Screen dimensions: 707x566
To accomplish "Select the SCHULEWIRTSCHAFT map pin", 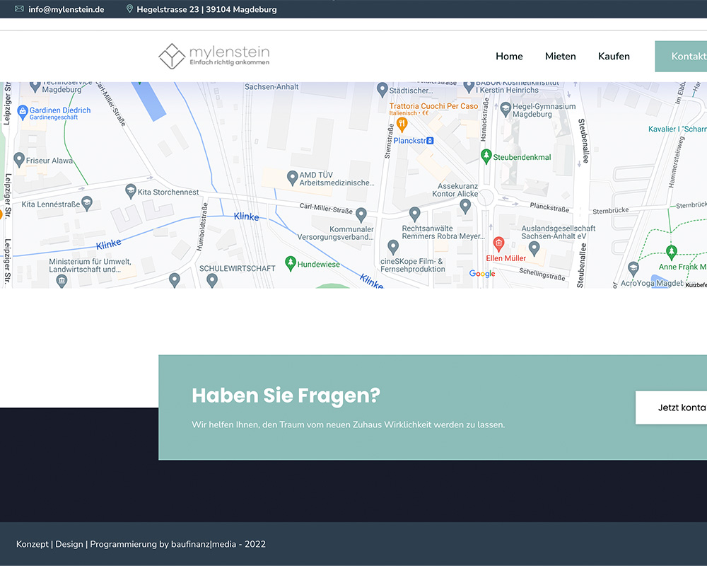I will pyautogui.click(x=212, y=280).
